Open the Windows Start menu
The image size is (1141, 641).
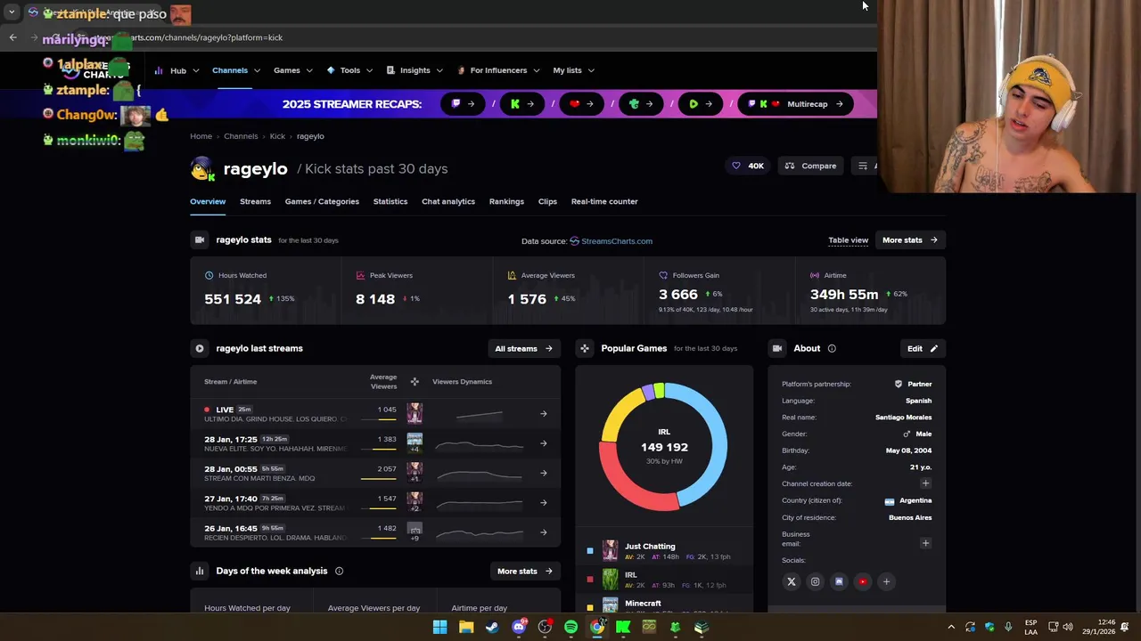click(x=439, y=627)
